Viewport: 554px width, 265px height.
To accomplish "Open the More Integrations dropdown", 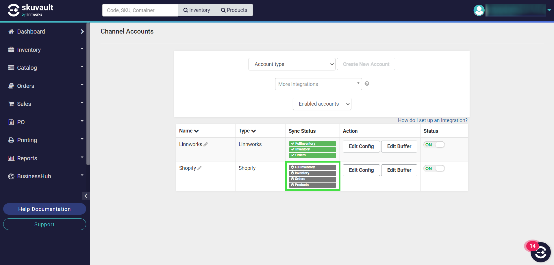I will [318, 84].
